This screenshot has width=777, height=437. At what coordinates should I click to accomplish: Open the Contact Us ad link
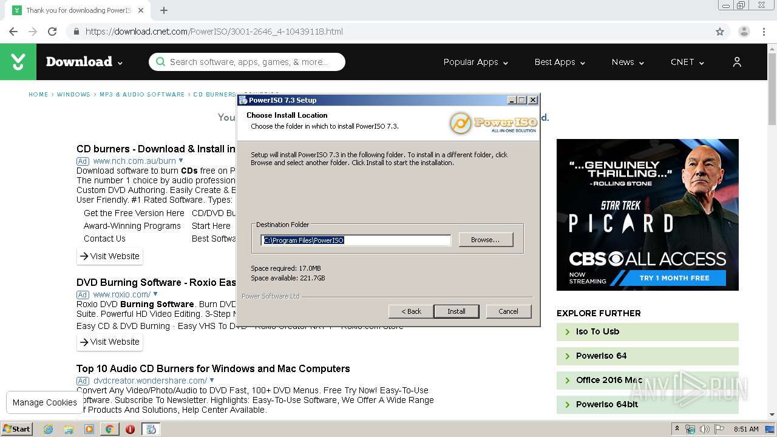(104, 239)
